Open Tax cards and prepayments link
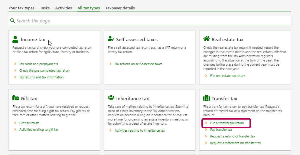This screenshot has height=155, width=300. click(38, 64)
